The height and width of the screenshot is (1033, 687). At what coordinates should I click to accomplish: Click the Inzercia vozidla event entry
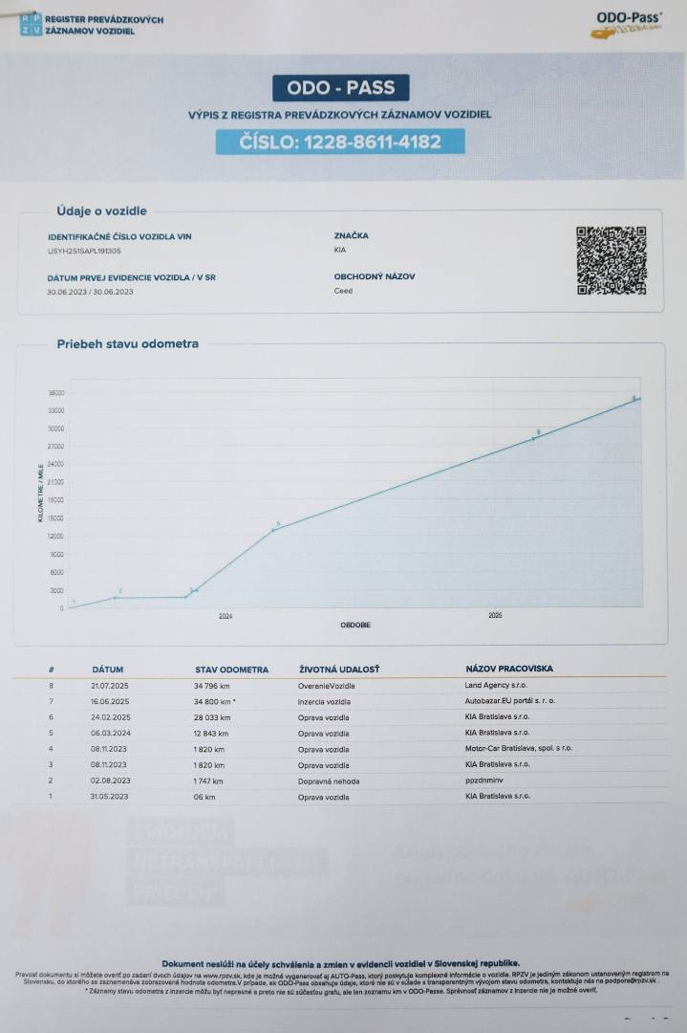click(325, 702)
